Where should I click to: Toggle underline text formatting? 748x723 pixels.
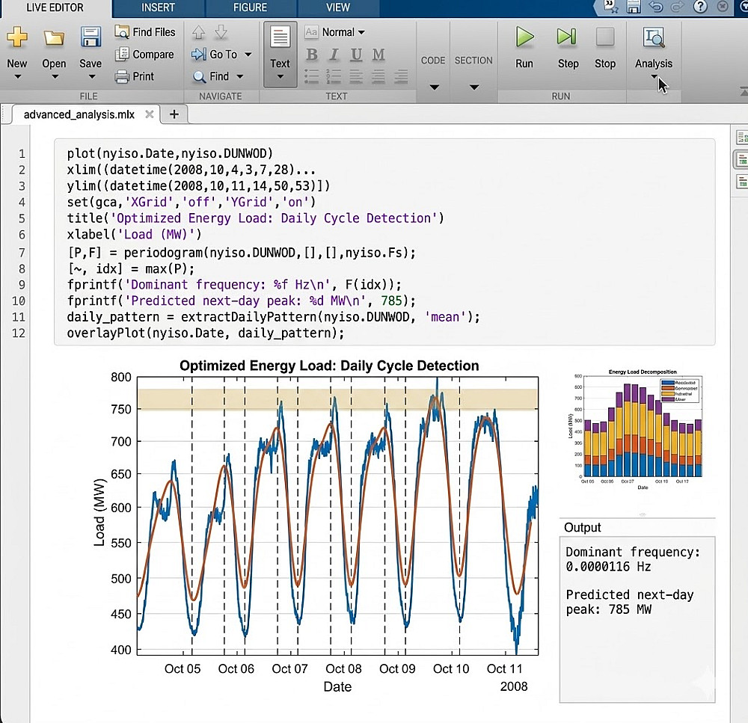click(x=356, y=55)
